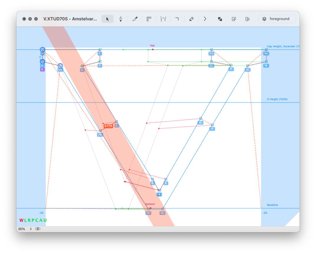Open the 35% zoom level menu

pos(25,229)
